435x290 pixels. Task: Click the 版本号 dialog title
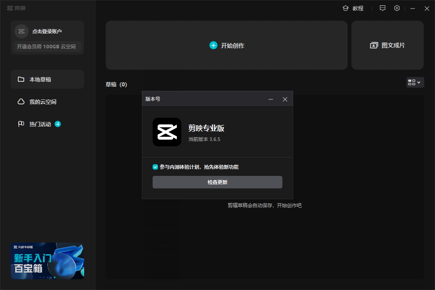click(x=153, y=99)
